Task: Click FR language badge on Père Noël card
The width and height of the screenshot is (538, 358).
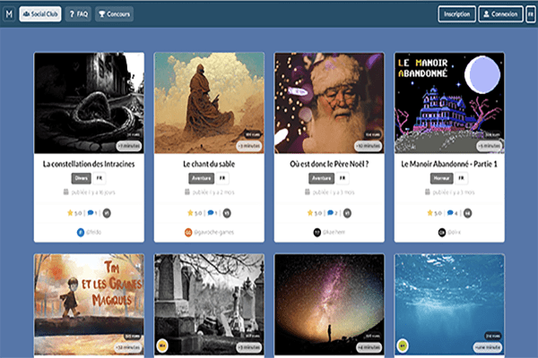Action: [343, 178]
